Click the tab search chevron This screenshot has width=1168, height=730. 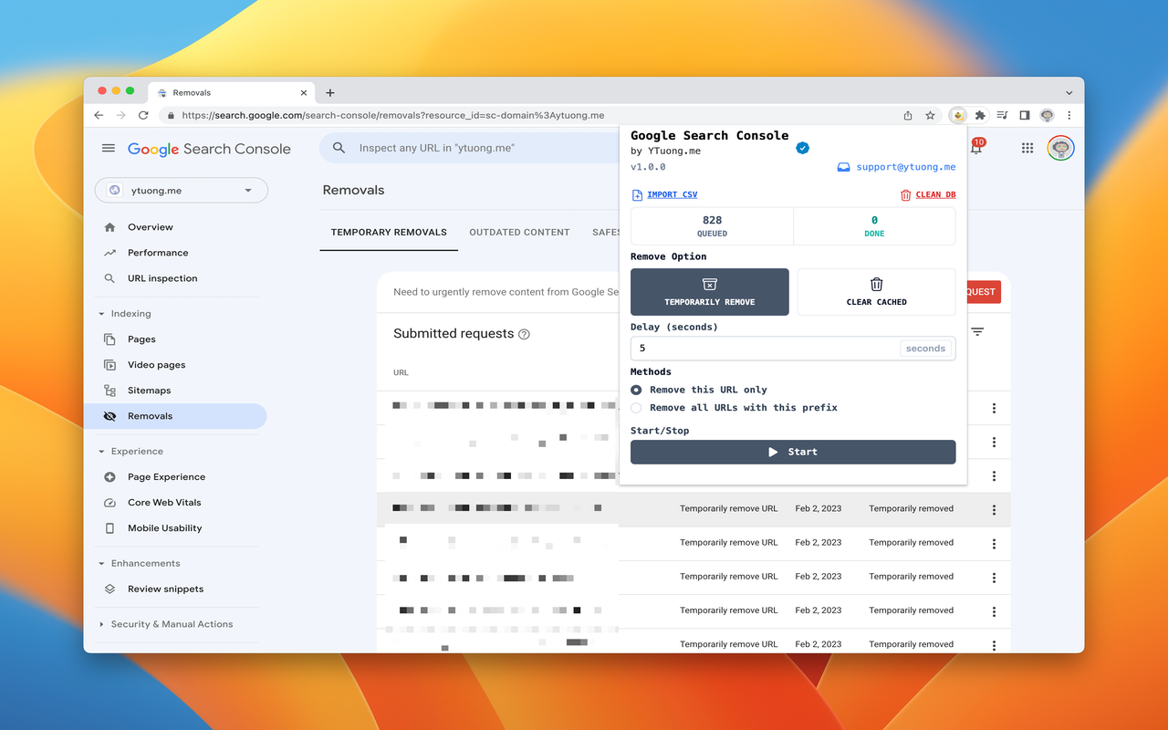pyautogui.click(x=1069, y=92)
